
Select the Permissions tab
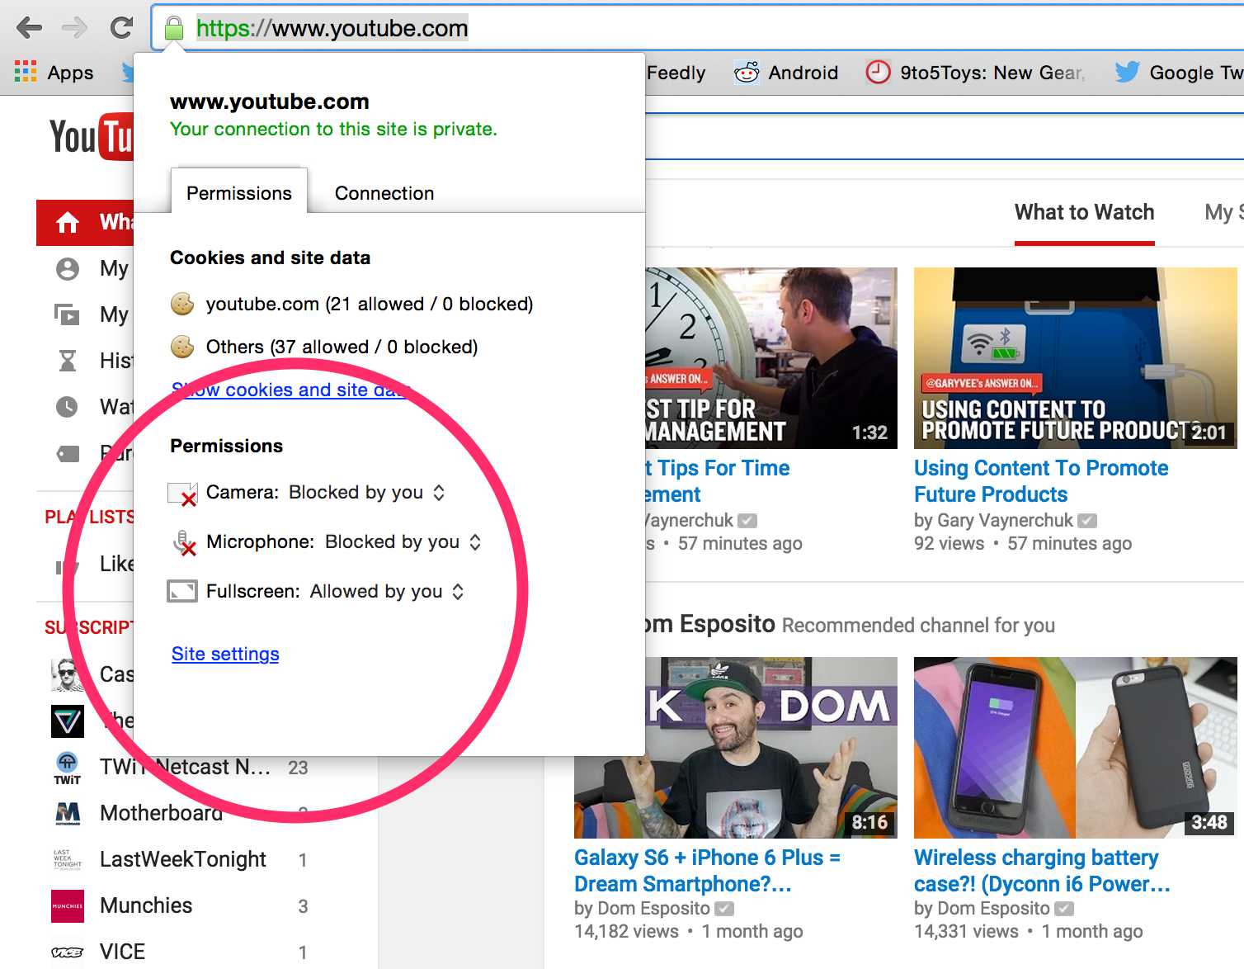click(238, 193)
